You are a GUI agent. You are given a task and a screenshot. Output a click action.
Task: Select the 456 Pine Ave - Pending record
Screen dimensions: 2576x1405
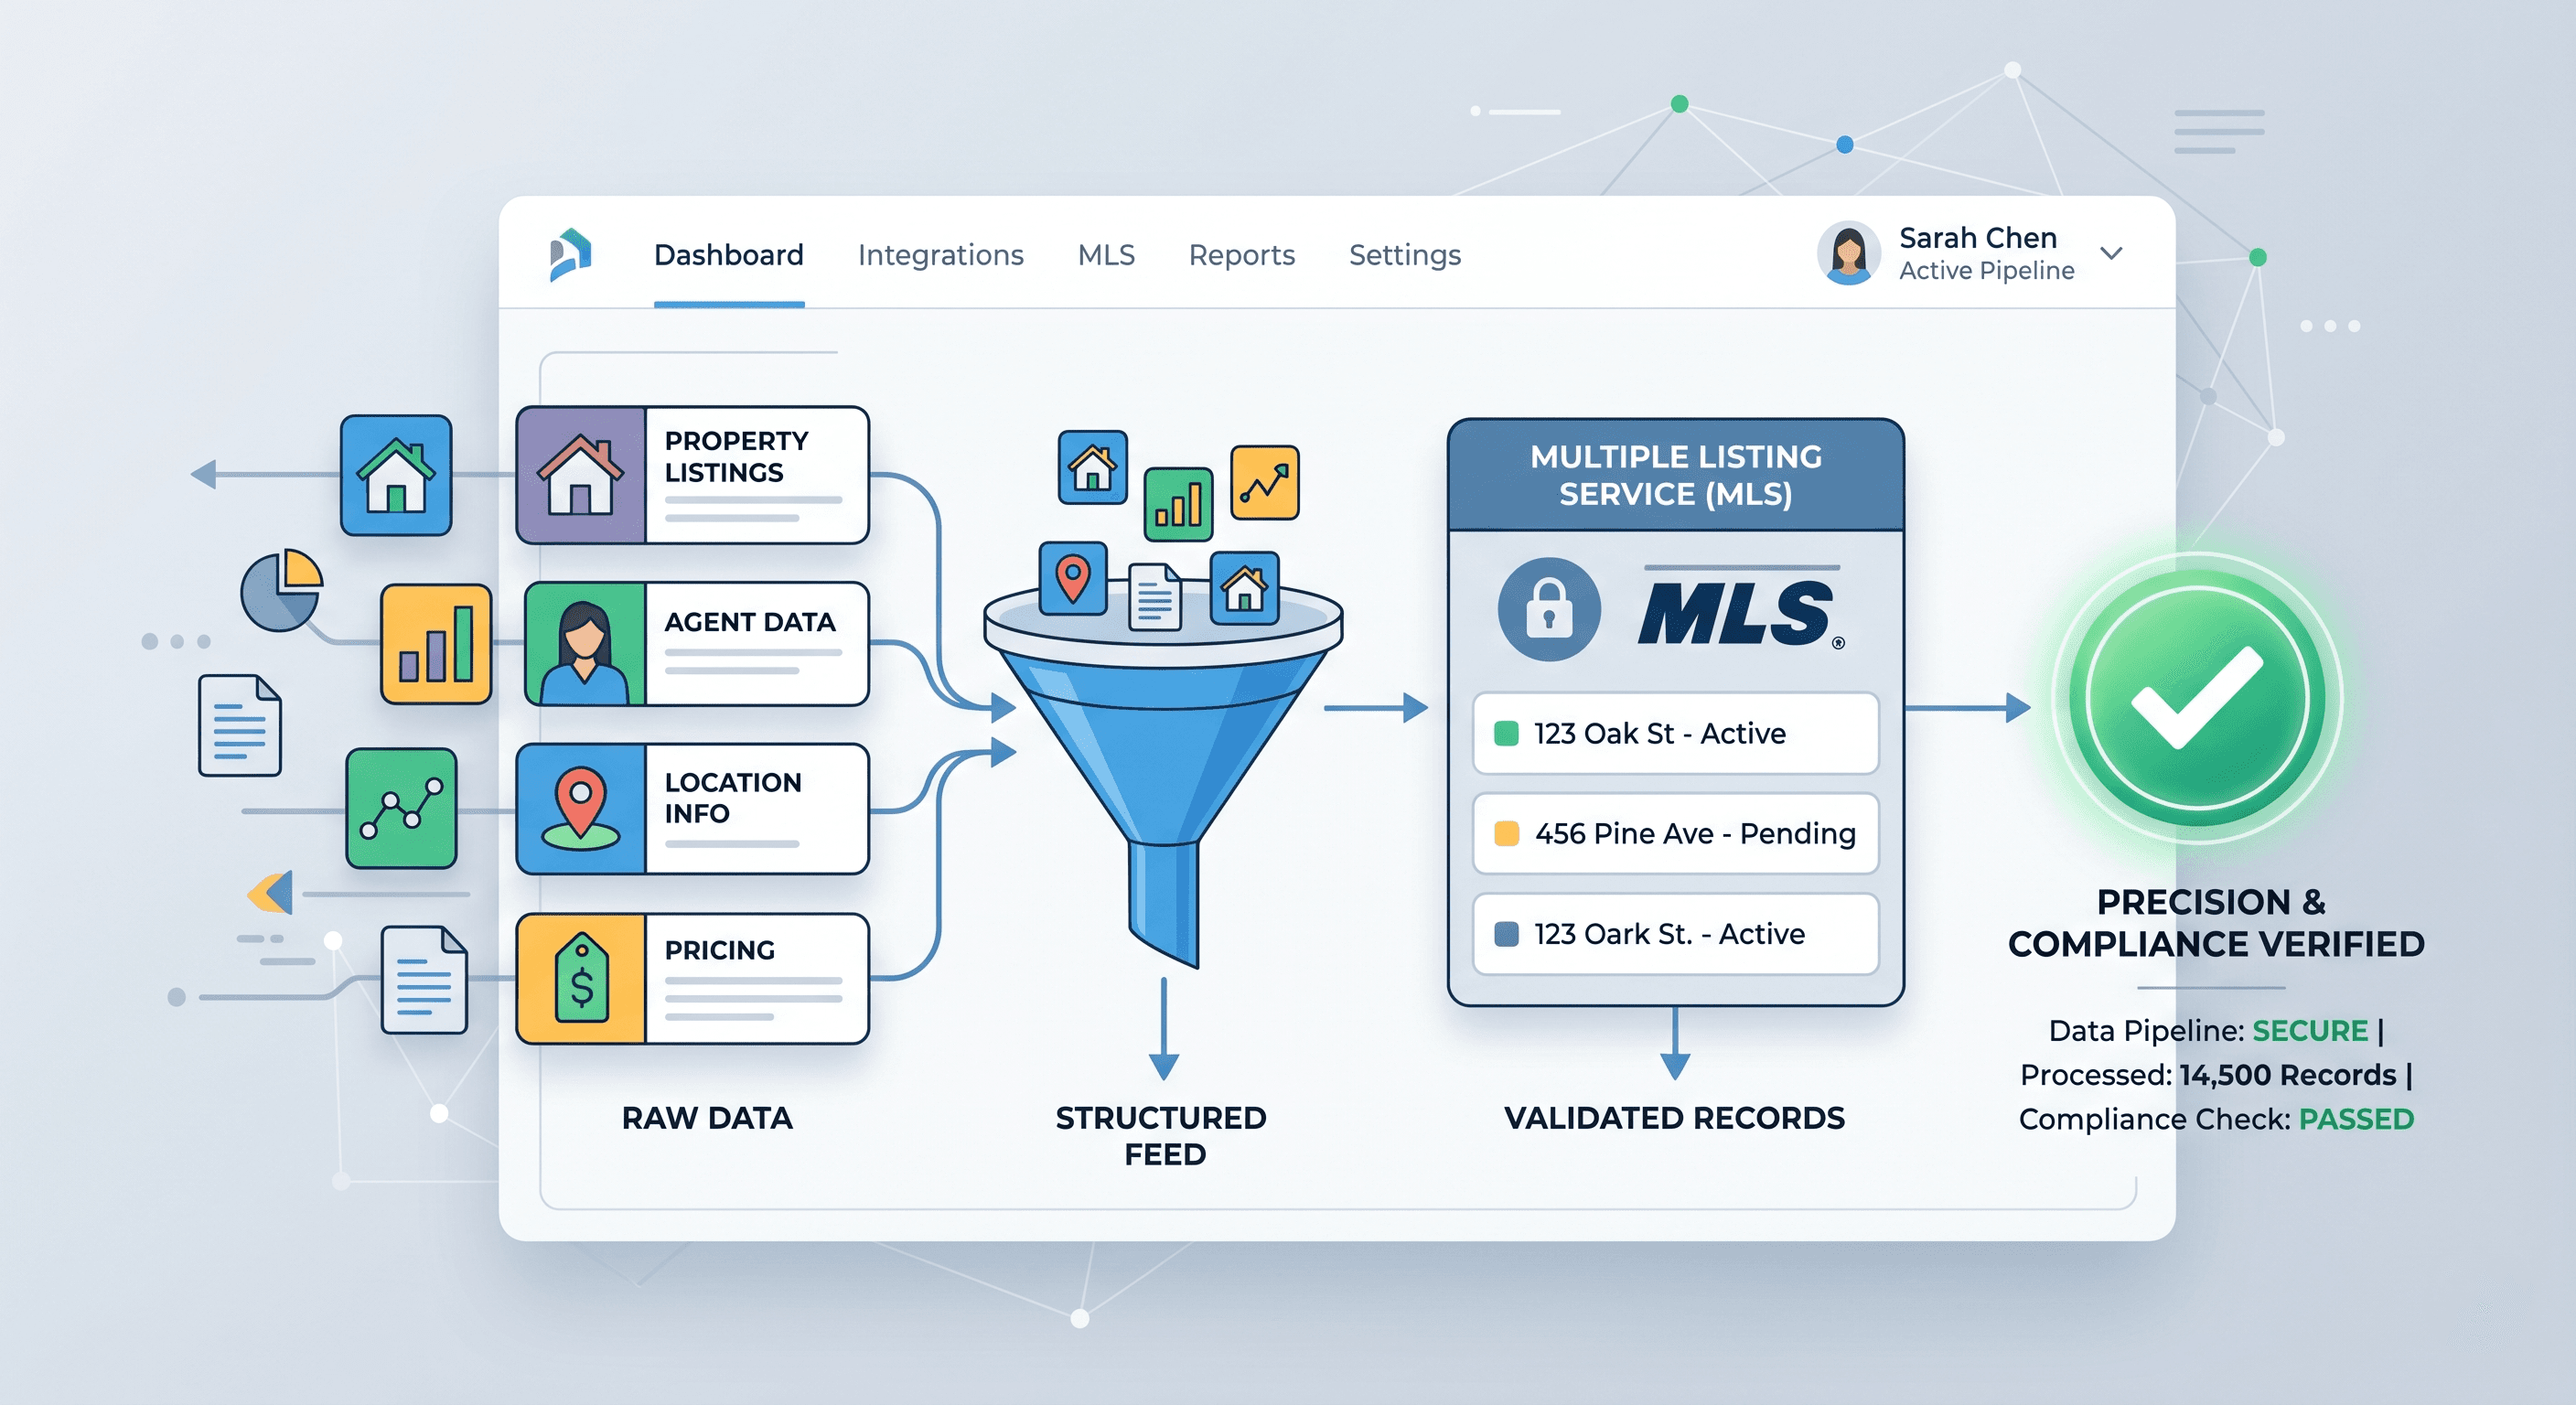tap(1676, 833)
